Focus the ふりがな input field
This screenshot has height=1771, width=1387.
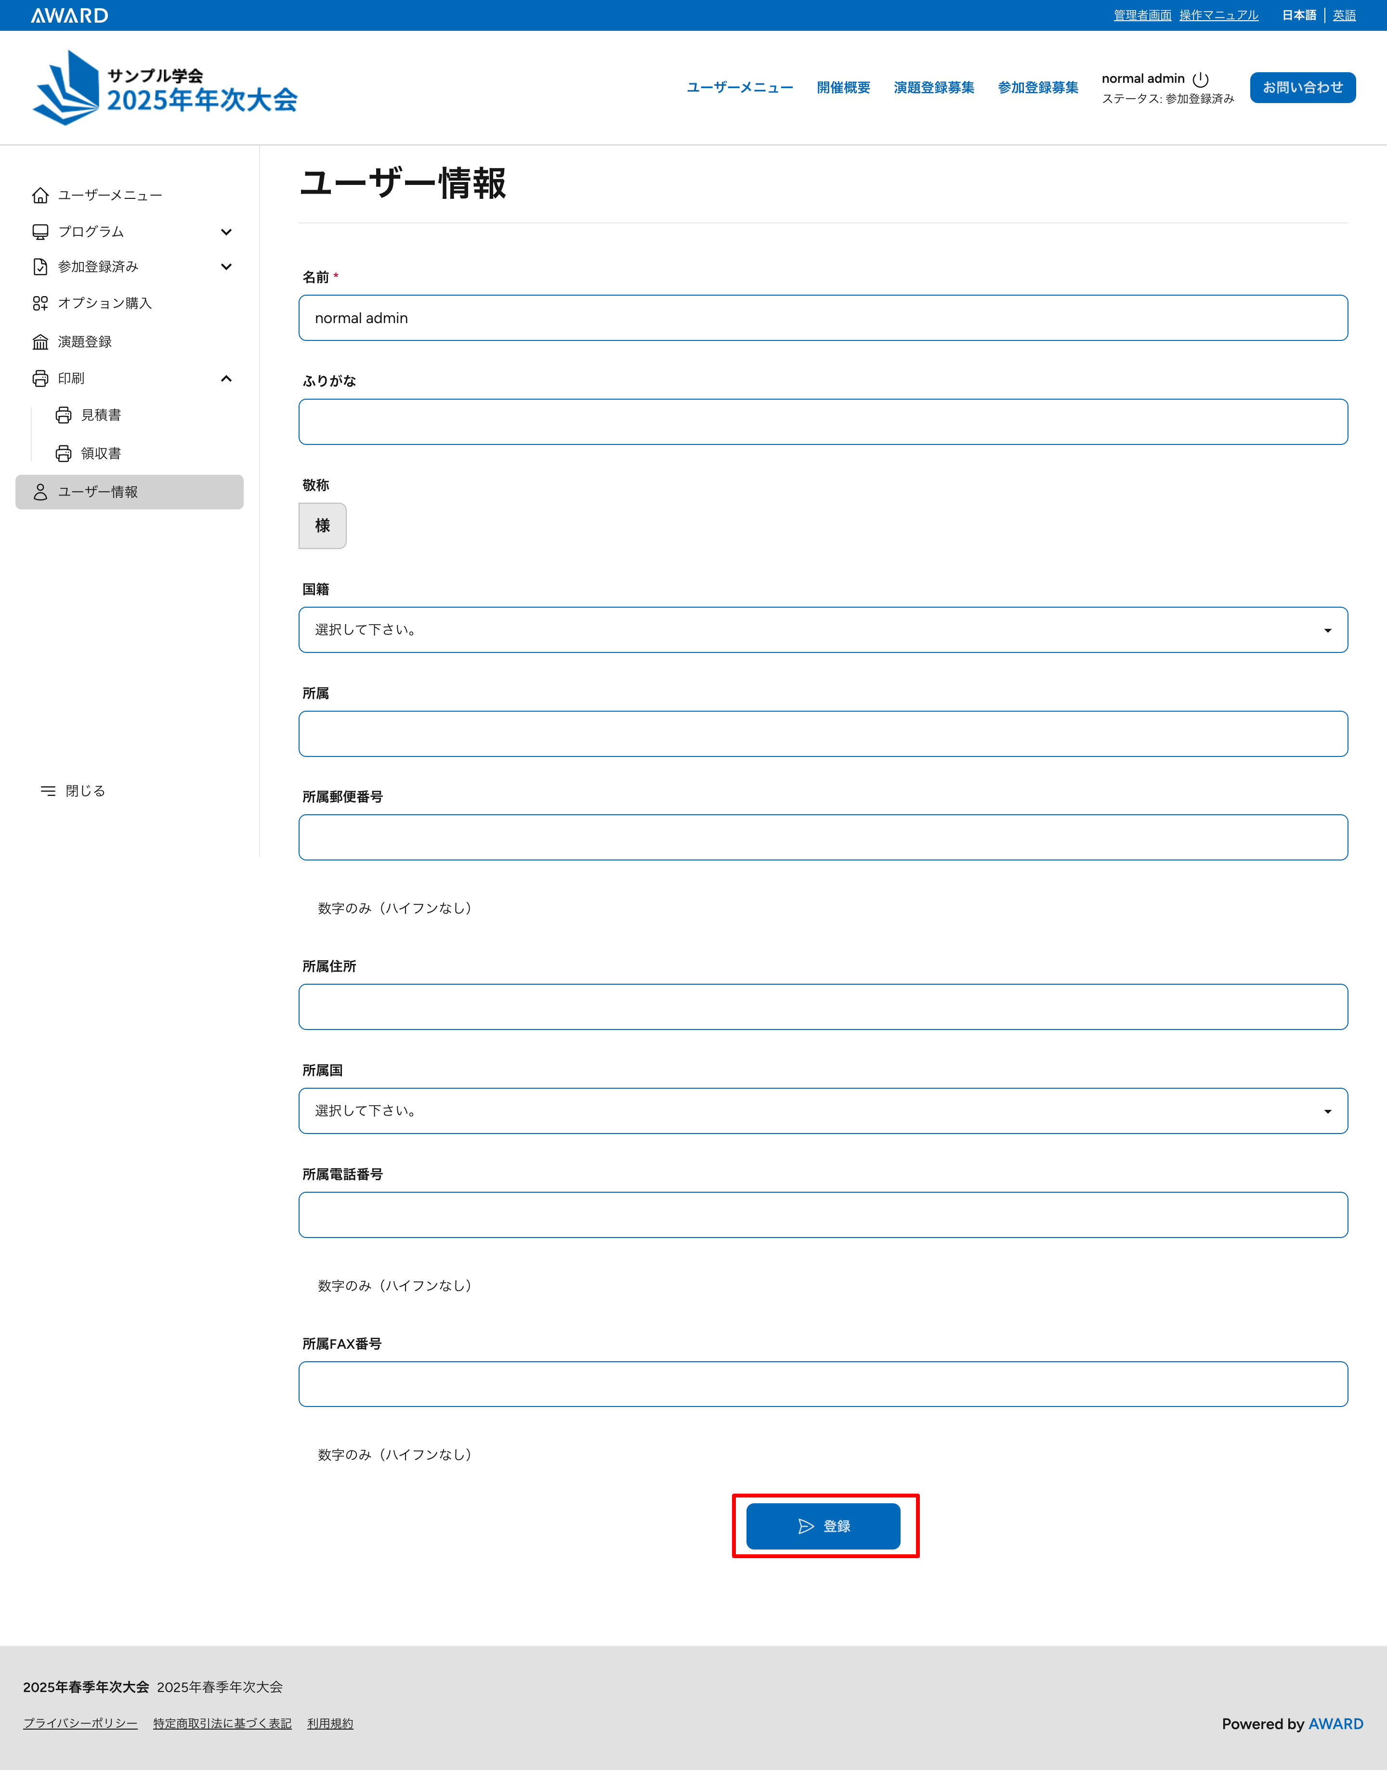point(823,421)
